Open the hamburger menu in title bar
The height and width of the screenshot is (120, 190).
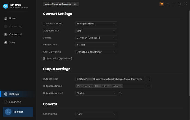pyautogui.click(x=167, y=4)
